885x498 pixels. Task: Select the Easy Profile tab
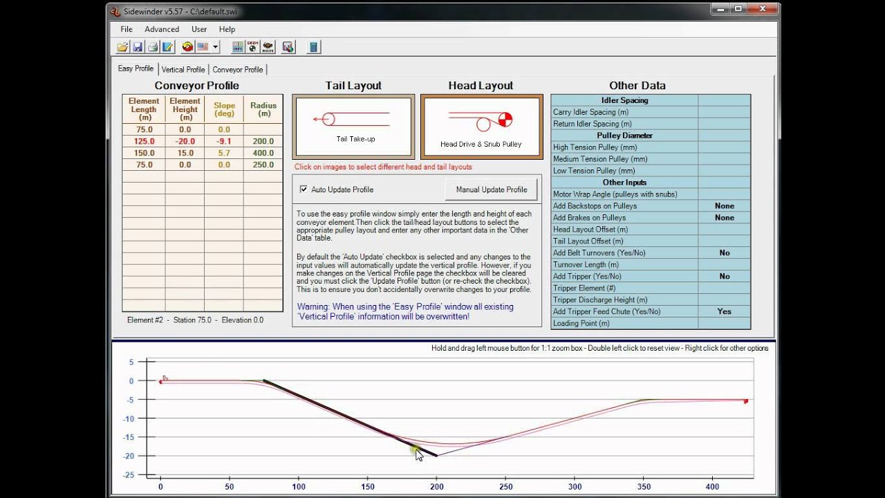pos(136,68)
